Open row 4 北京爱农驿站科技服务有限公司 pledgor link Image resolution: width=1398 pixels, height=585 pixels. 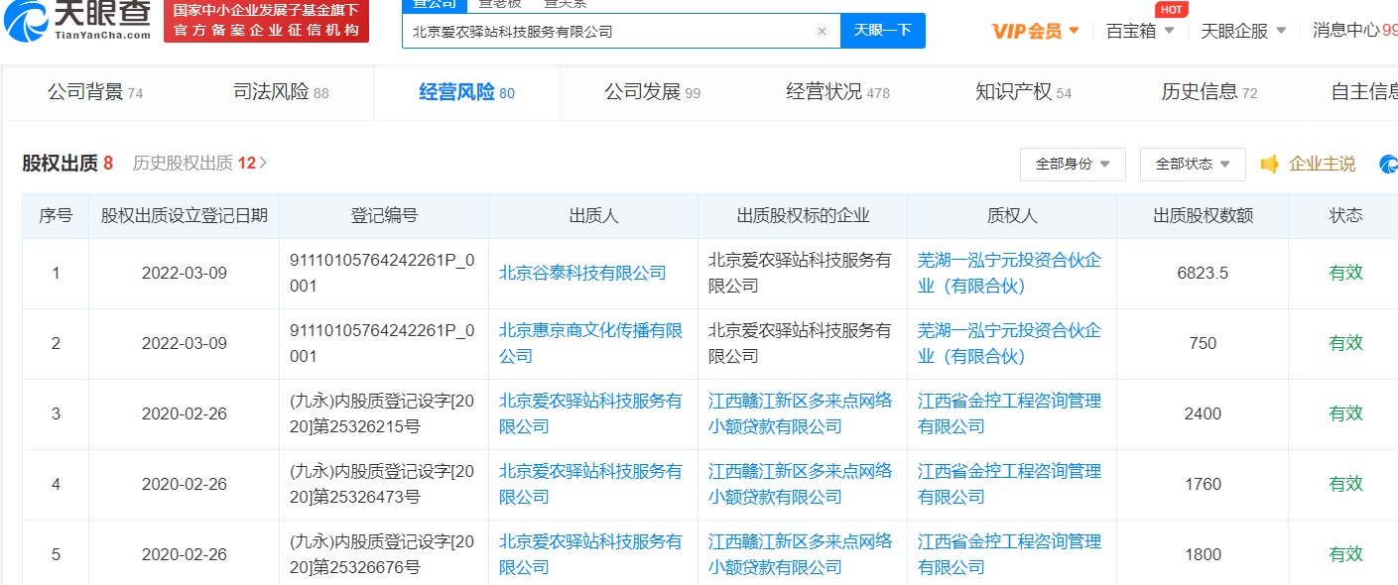[x=590, y=484]
